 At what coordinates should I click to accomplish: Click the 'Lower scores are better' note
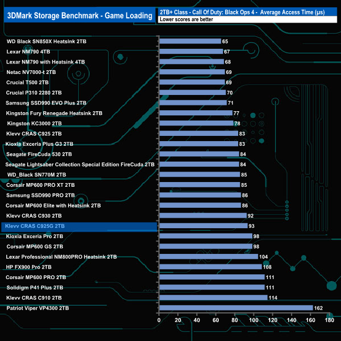tap(186, 19)
